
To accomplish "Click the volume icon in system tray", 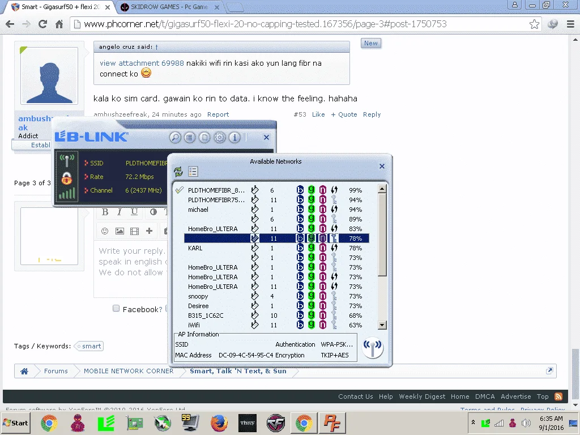I will tap(526, 423).
